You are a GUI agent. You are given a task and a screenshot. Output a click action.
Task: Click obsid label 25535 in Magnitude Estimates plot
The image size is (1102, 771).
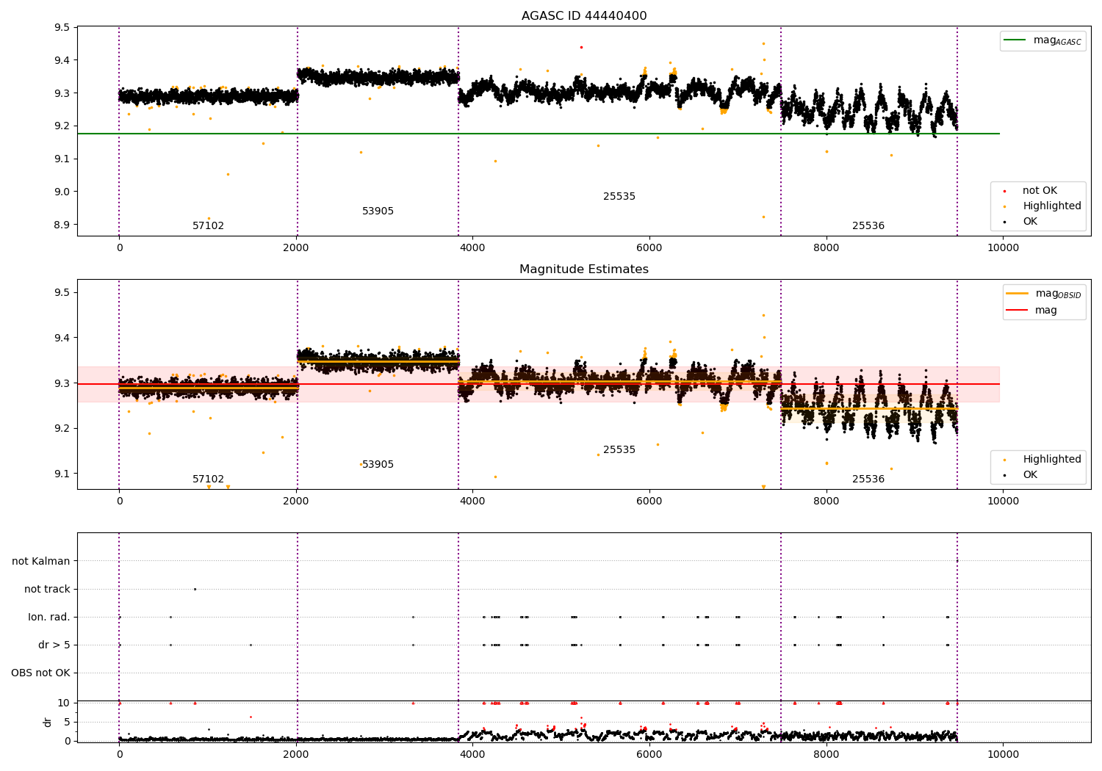[619, 450]
